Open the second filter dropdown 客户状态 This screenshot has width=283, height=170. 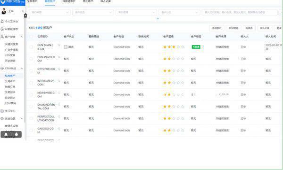click(93, 12)
